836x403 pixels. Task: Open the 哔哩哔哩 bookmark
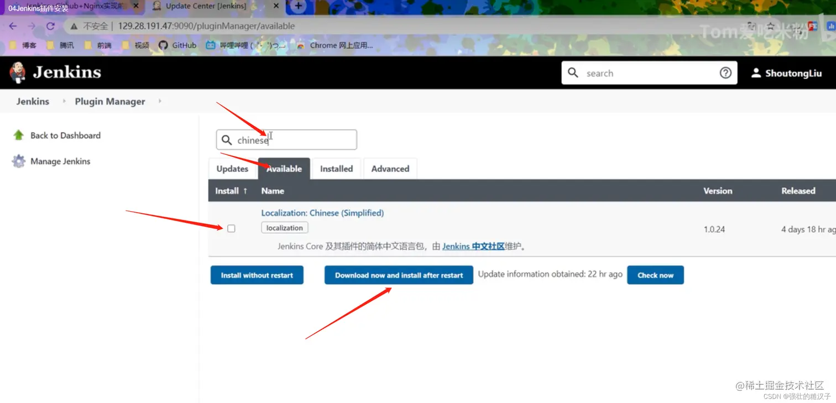point(246,45)
